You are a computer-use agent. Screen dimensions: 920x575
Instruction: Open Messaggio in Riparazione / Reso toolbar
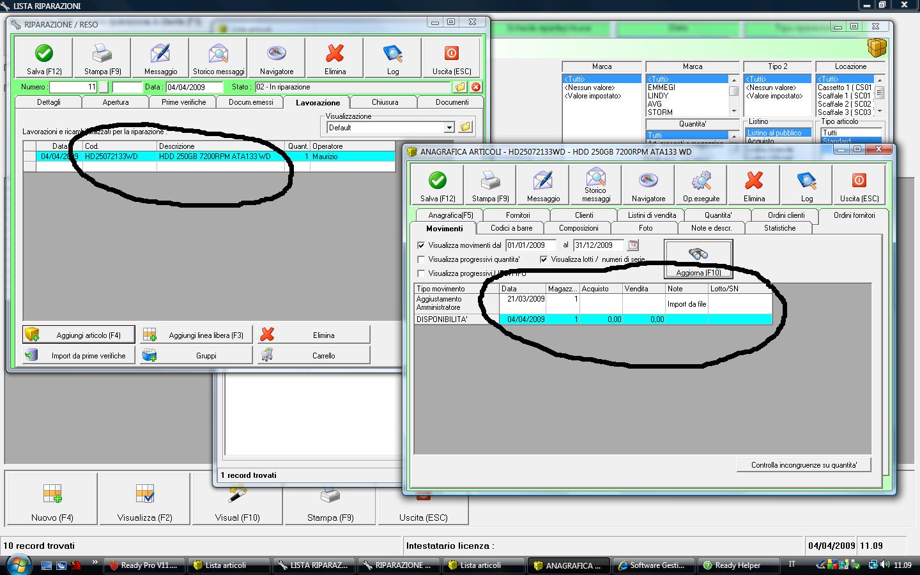160,58
